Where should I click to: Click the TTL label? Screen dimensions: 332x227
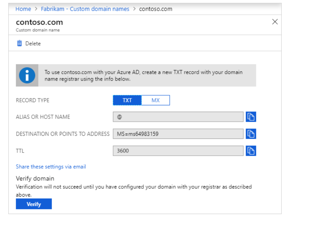[20, 151]
